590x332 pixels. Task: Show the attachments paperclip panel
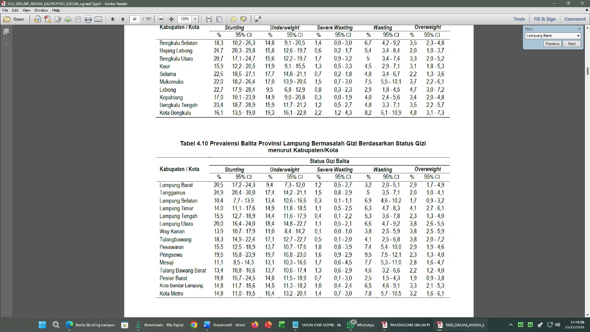[6, 45]
